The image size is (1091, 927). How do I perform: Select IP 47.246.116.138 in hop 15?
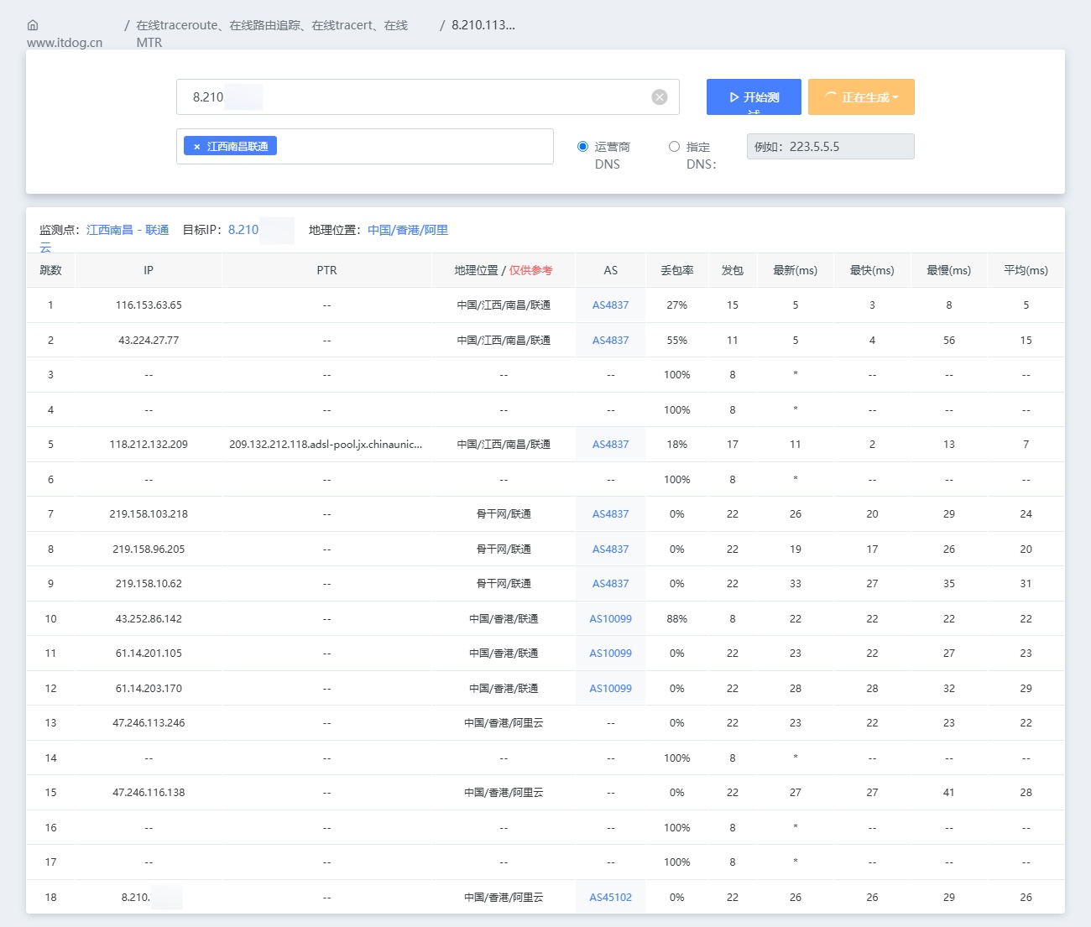point(149,793)
